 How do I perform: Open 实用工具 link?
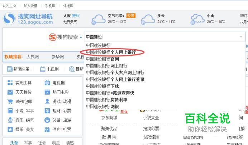point(23,83)
